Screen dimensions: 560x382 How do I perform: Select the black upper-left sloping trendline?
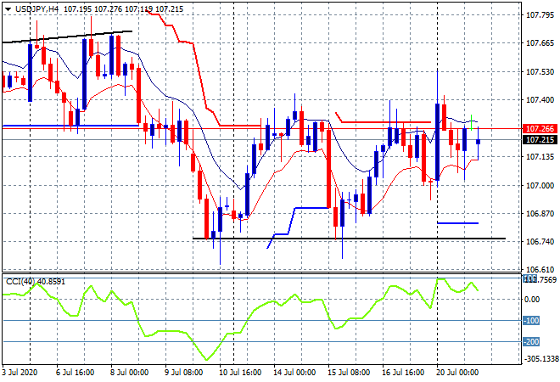[67, 37]
